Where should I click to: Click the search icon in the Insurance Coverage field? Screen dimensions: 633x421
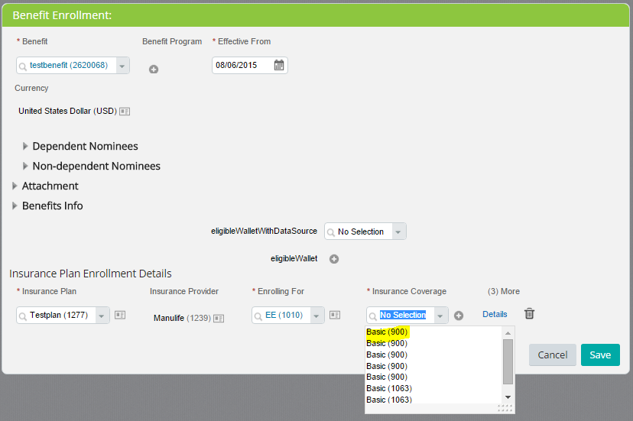click(373, 316)
